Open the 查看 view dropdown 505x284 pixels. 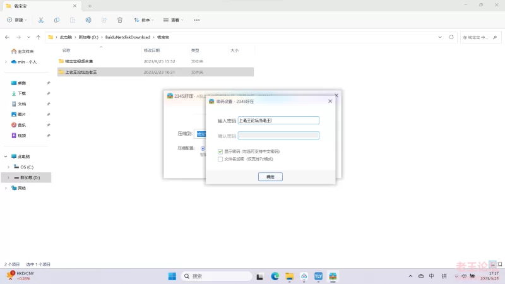pyautogui.click(x=173, y=20)
